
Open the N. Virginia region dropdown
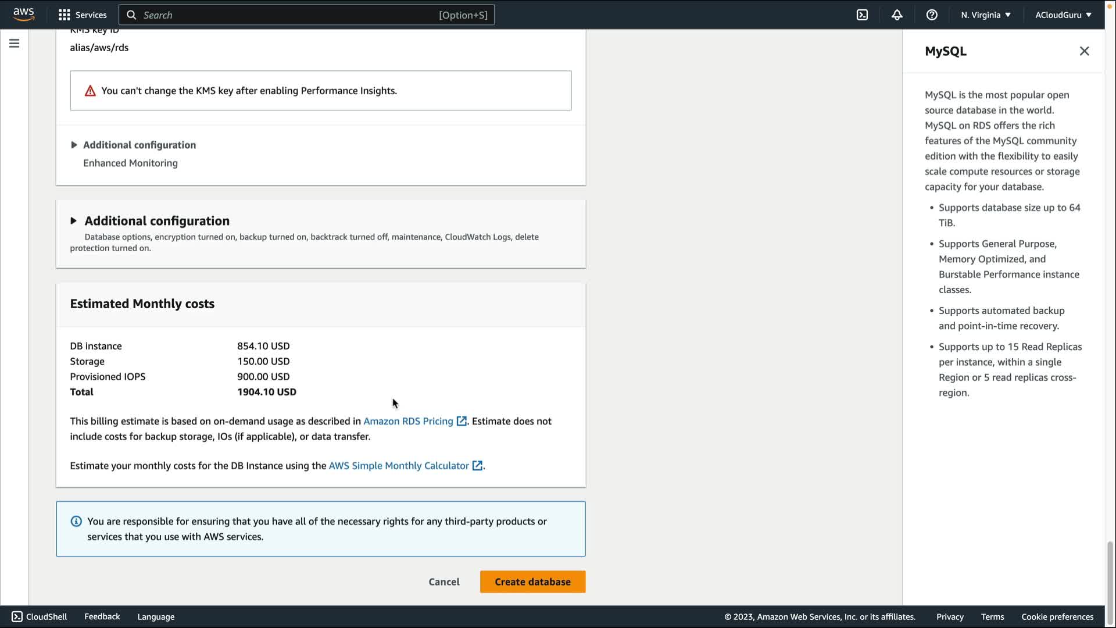point(986,15)
